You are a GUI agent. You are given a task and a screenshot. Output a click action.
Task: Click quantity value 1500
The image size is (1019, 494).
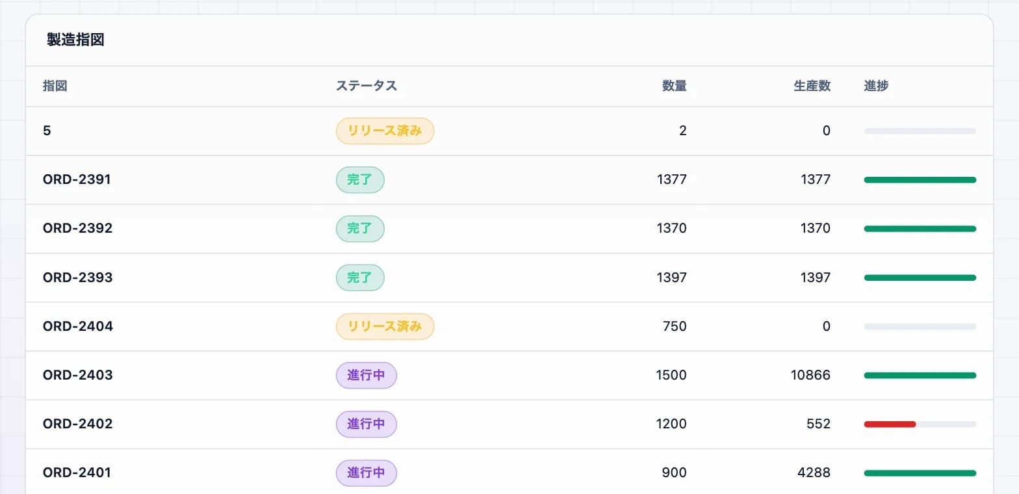point(671,375)
